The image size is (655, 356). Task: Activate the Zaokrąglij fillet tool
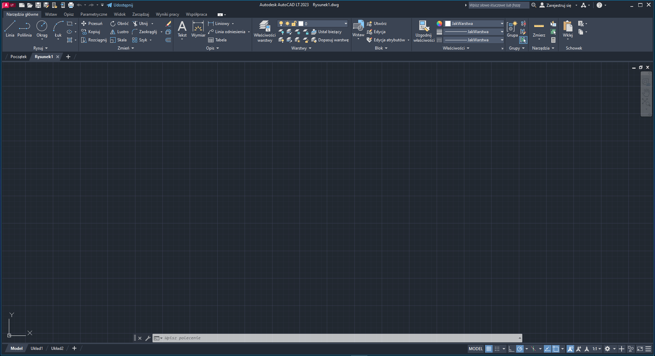point(145,32)
